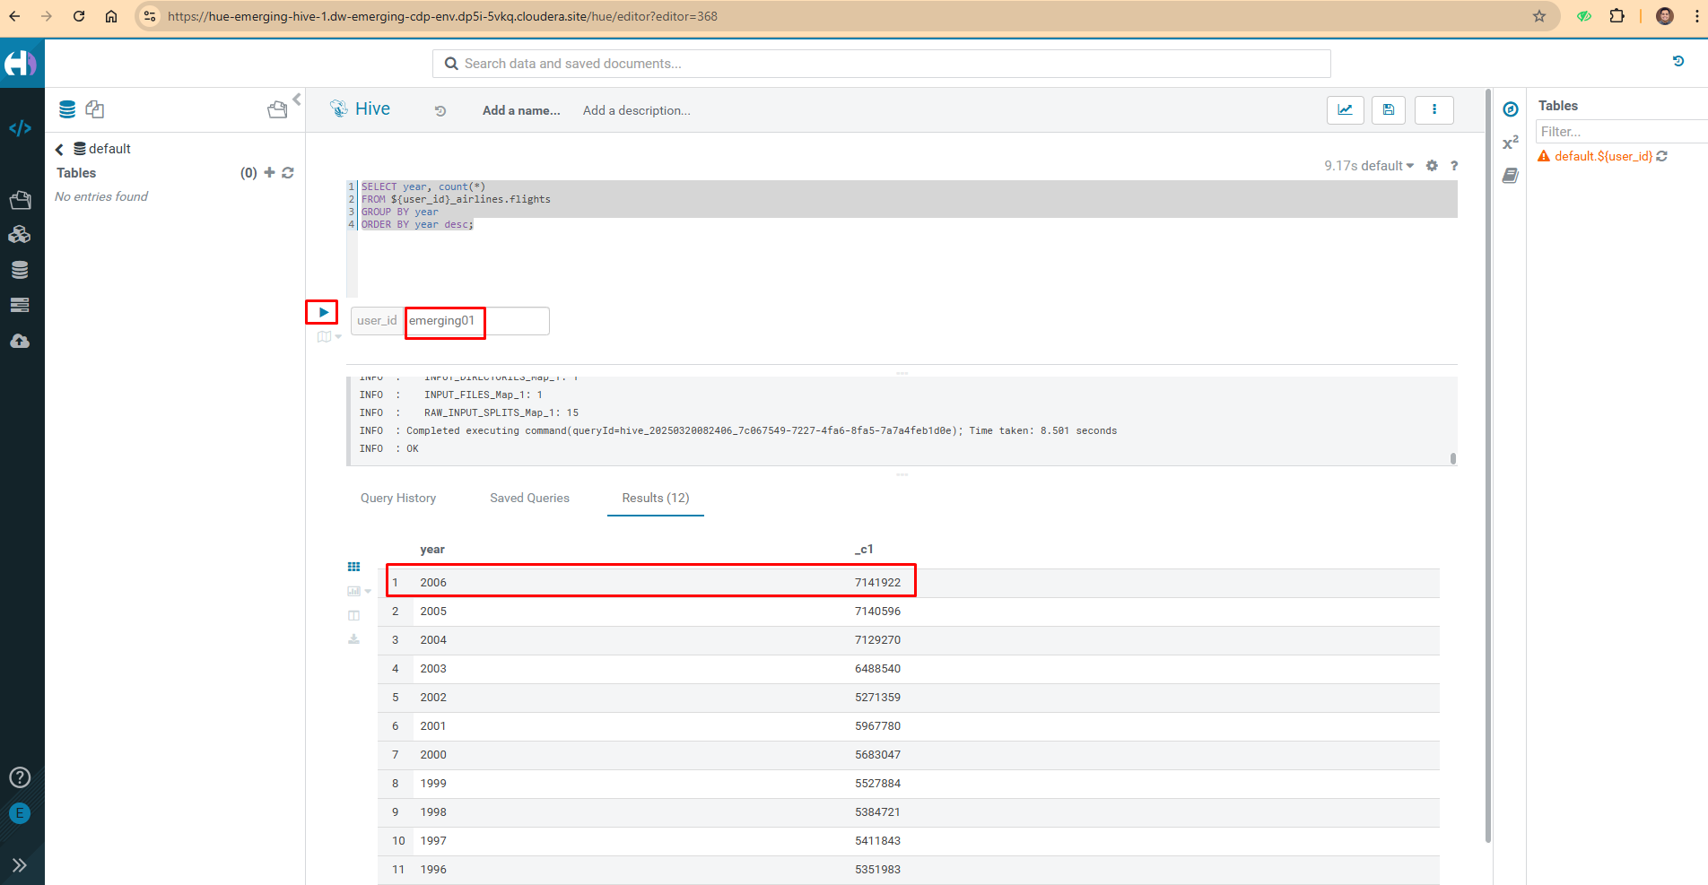This screenshot has width=1708, height=885.
Task: Bookmark this page with star icon
Action: pos(1539,16)
